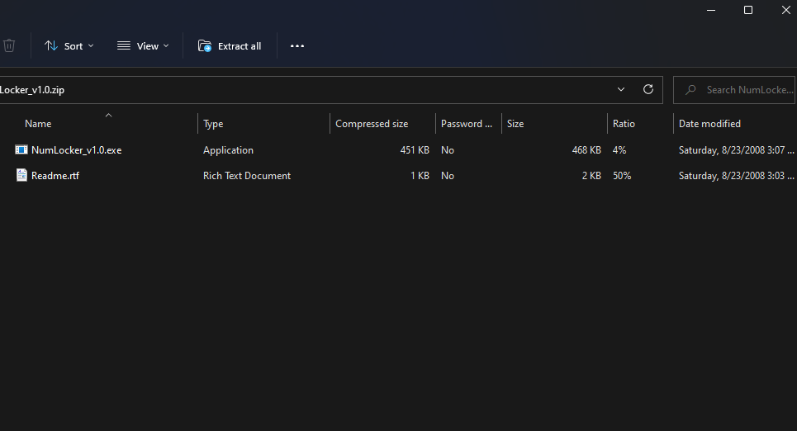This screenshot has height=431, width=797.
Task: Expand the address bar history chevron
Action: coord(621,89)
